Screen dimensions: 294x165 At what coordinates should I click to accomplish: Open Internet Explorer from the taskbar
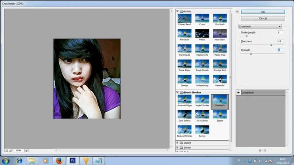pyautogui.click(x=19, y=161)
